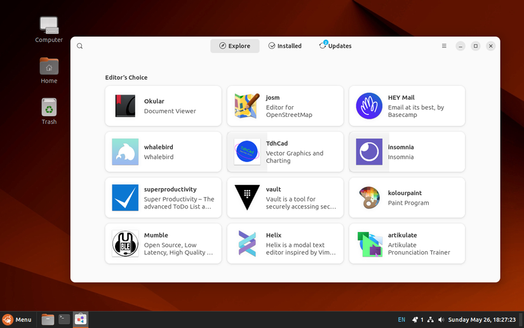Click the notification bell tray icon
This screenshot has width=524, height=328.
pyautogui.click(x=415, y=320)
